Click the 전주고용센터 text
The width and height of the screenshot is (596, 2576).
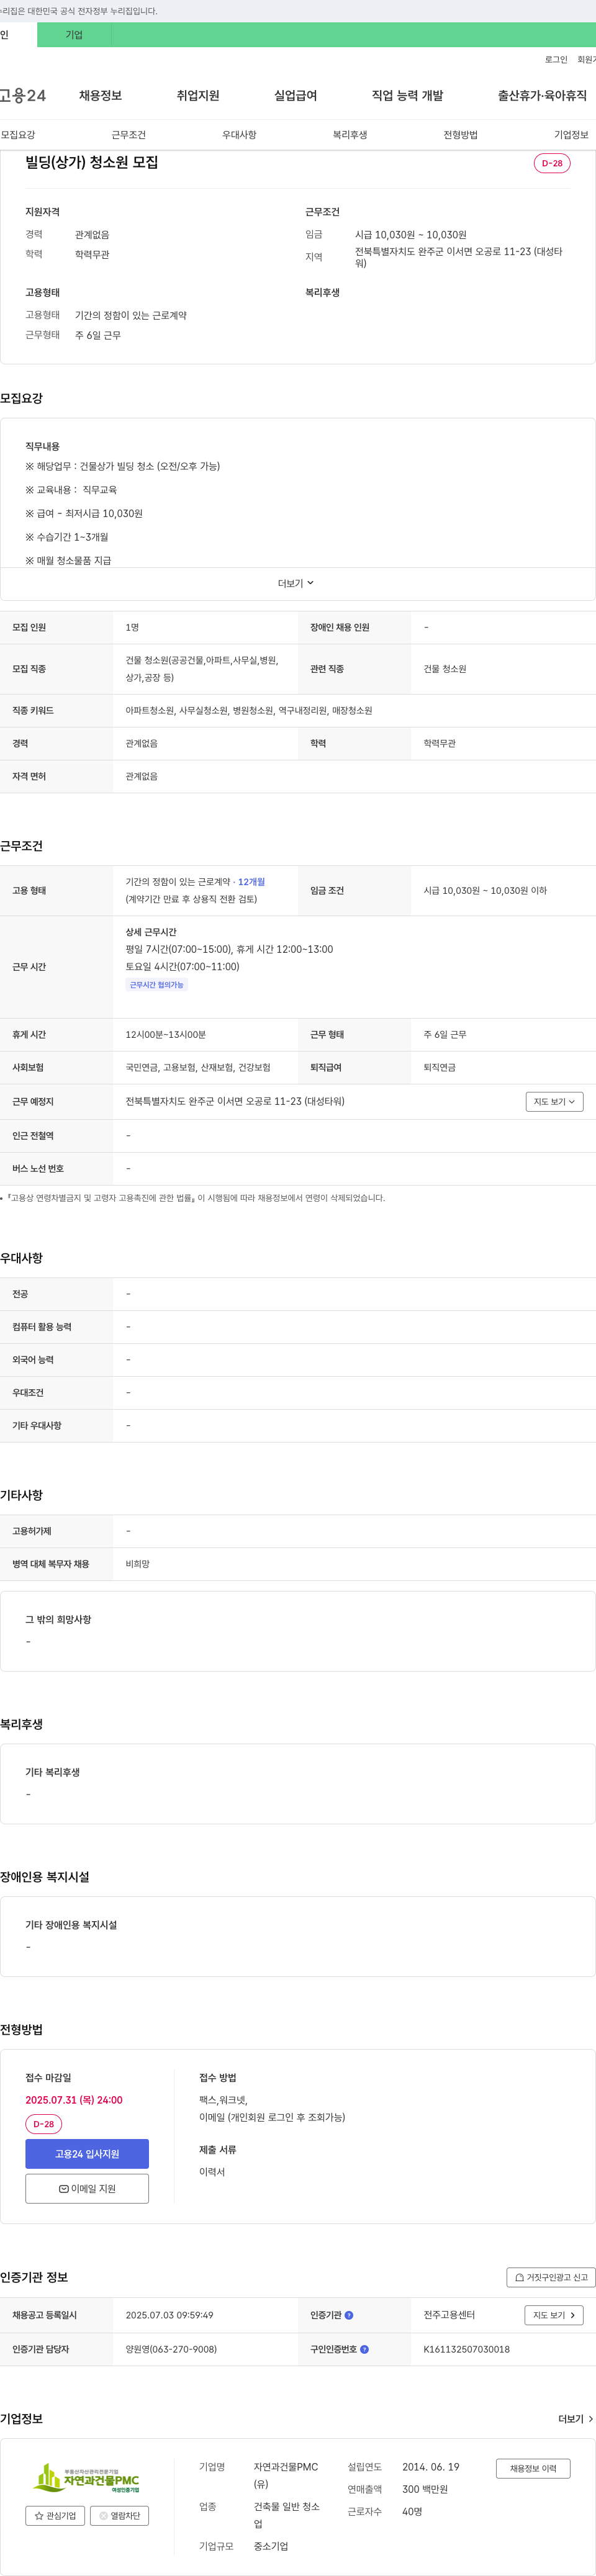[x=449, y=2315]
